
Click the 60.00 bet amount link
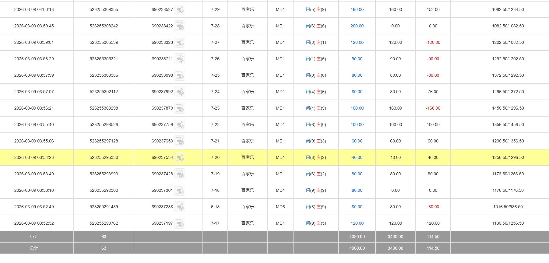pyautogui.click(x=357, y=141)
